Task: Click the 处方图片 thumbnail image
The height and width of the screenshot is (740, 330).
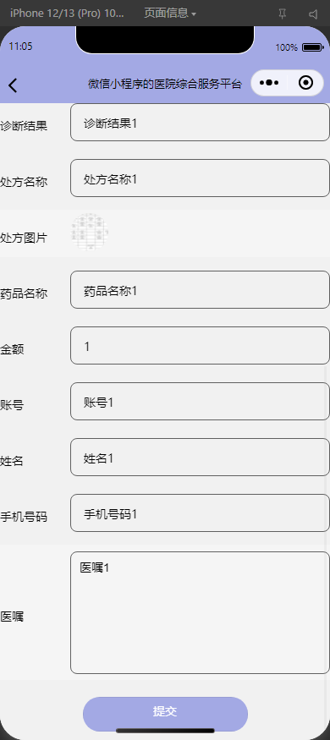Action: tap(91, 232)
